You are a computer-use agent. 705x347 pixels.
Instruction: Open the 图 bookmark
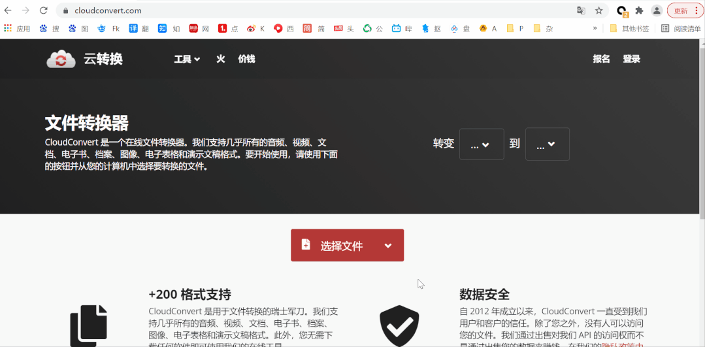tap(78, 28)
